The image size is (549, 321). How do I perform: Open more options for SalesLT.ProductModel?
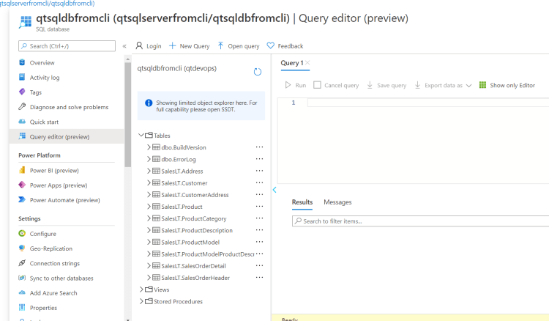coord(259,242)
